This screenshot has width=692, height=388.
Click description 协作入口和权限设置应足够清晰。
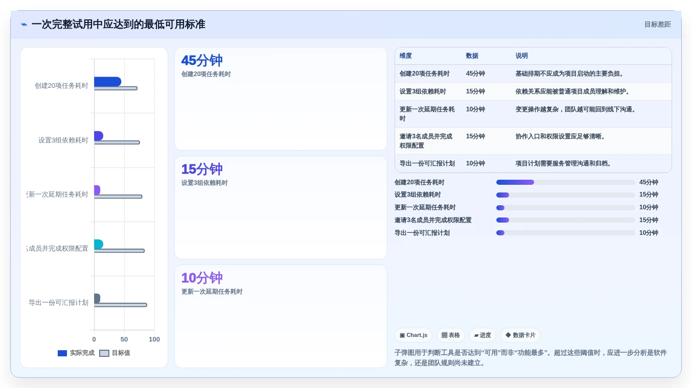click(561, 136)
